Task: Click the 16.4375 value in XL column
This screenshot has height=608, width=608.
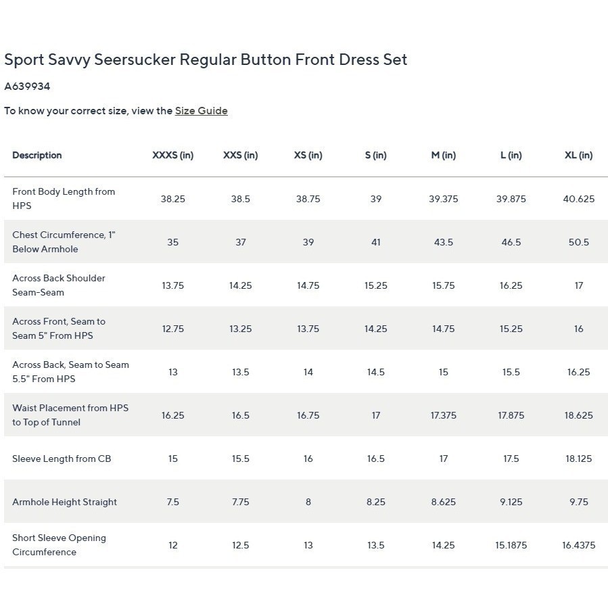Action: (578, 545)
